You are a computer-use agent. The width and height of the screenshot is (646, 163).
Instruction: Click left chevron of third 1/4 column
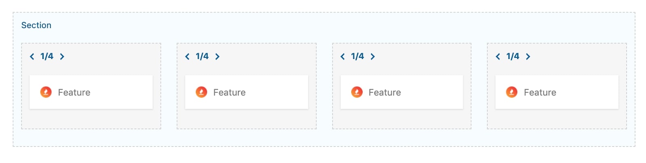[342, 57]
